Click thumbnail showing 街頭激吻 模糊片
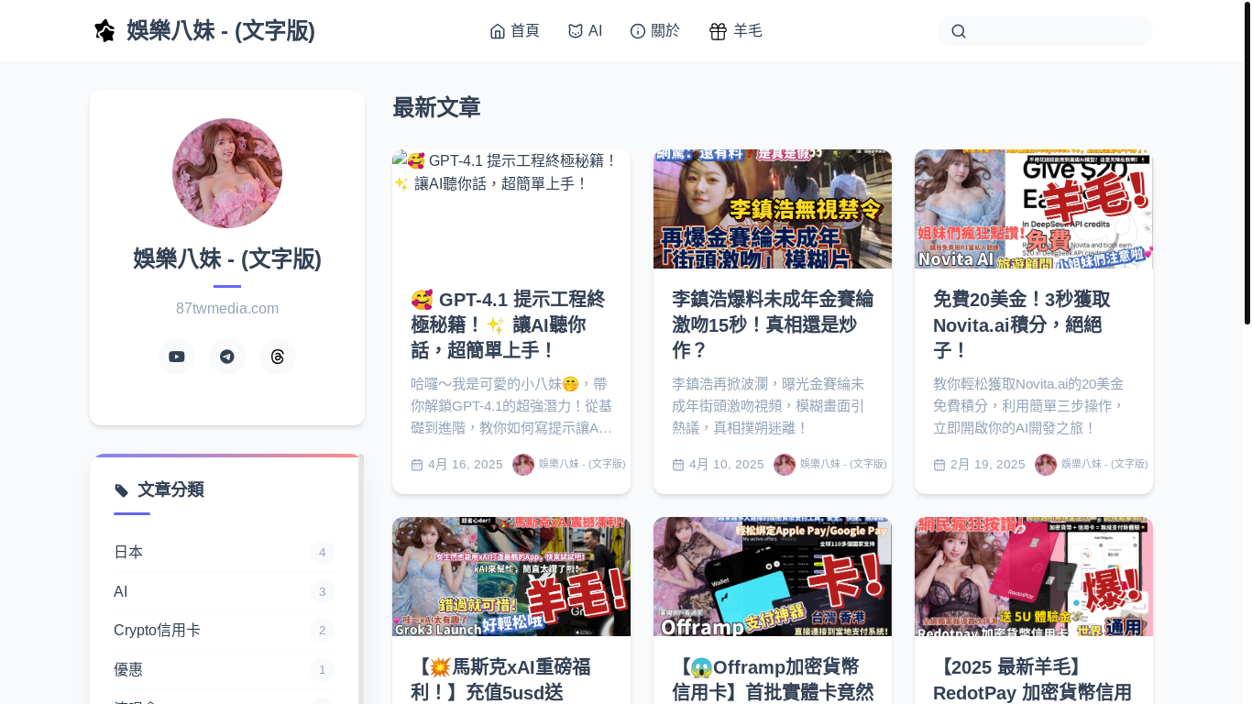The width and height of the screenshot is (1252, 704). pyautogui.click(x=773, y=209)
